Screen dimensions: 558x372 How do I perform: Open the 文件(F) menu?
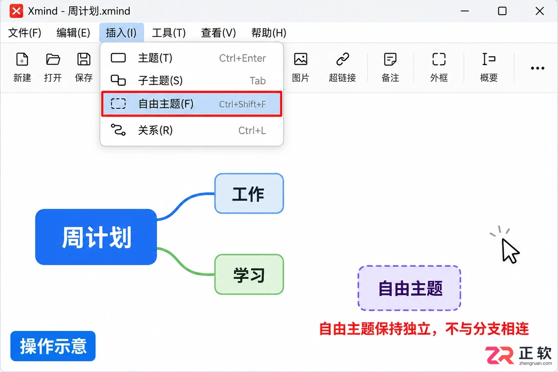25,33
